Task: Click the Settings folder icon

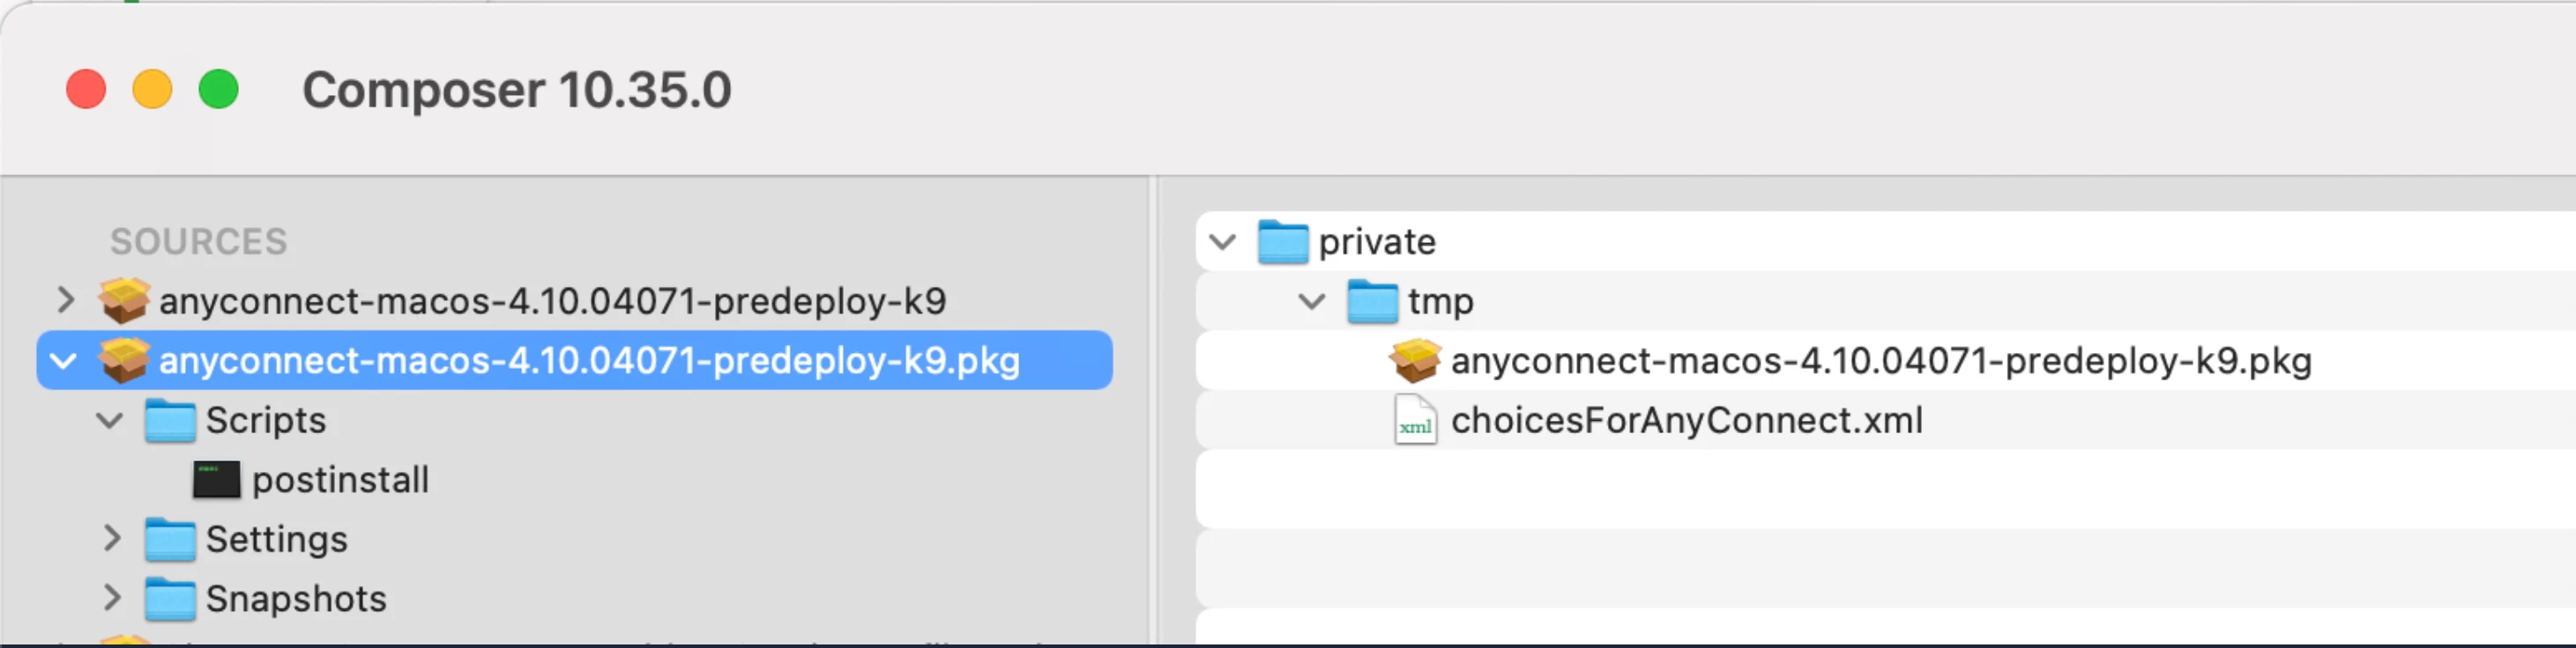Action: click(169, 539)
